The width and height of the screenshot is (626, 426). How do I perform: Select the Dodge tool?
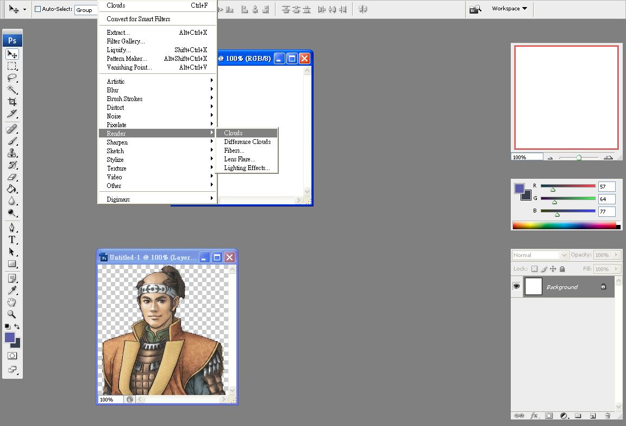point(12,213)
